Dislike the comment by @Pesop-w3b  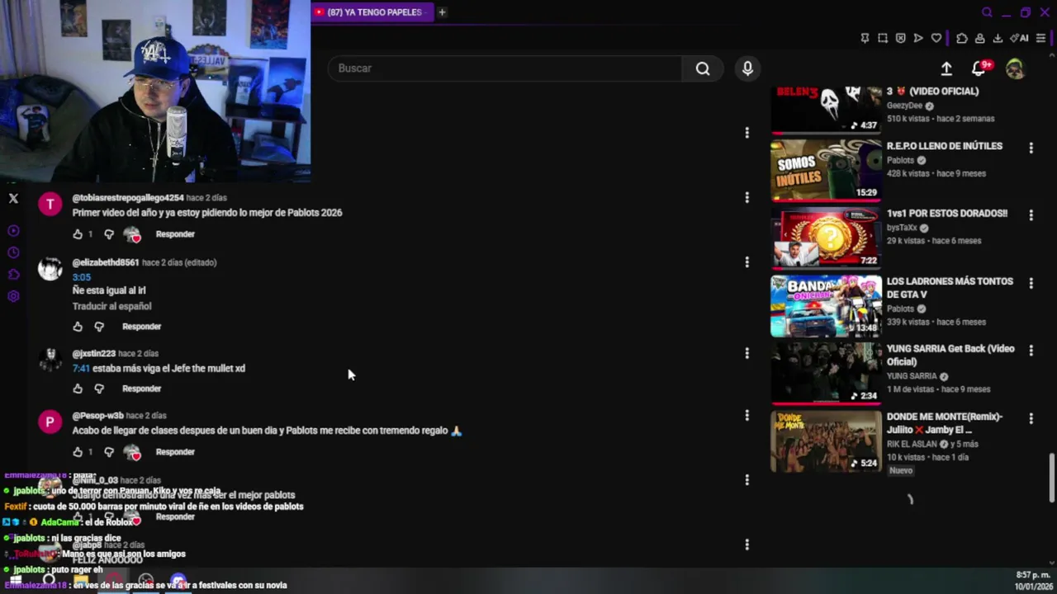pyautogui.click(x=109, y=452)
